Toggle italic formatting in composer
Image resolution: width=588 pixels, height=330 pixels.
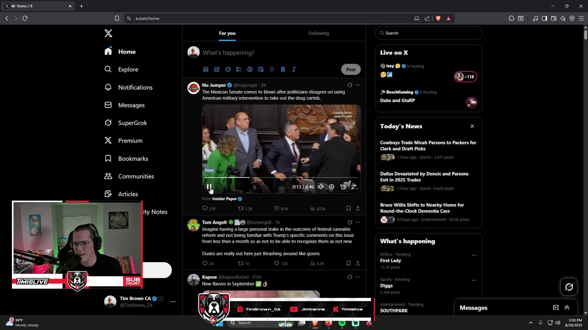tap(294, 69)
